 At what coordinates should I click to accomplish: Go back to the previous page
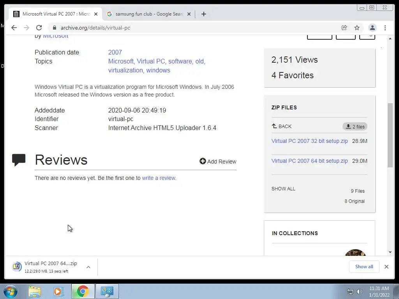[14, 28]
